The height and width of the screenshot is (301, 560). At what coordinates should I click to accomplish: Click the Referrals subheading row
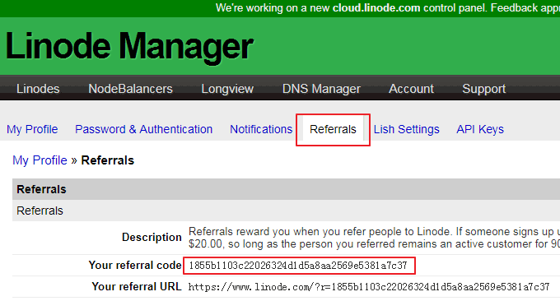pos(286,211)
